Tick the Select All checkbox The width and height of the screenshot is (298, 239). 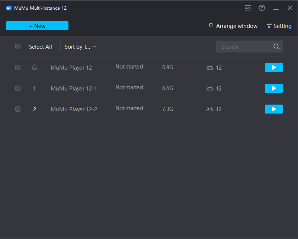(18, 47)
